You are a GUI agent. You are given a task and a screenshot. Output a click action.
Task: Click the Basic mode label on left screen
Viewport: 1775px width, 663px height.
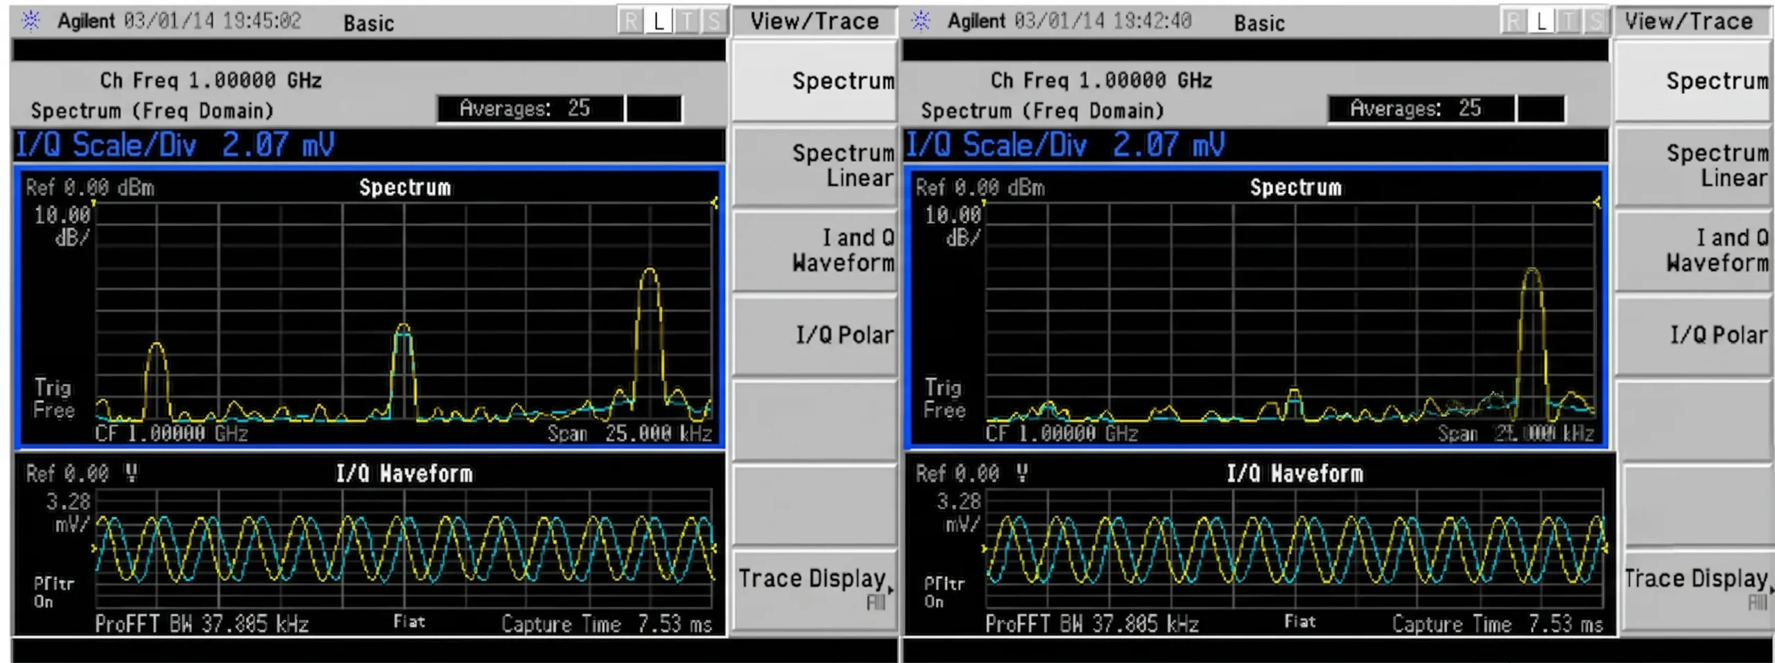click(369, 24)
